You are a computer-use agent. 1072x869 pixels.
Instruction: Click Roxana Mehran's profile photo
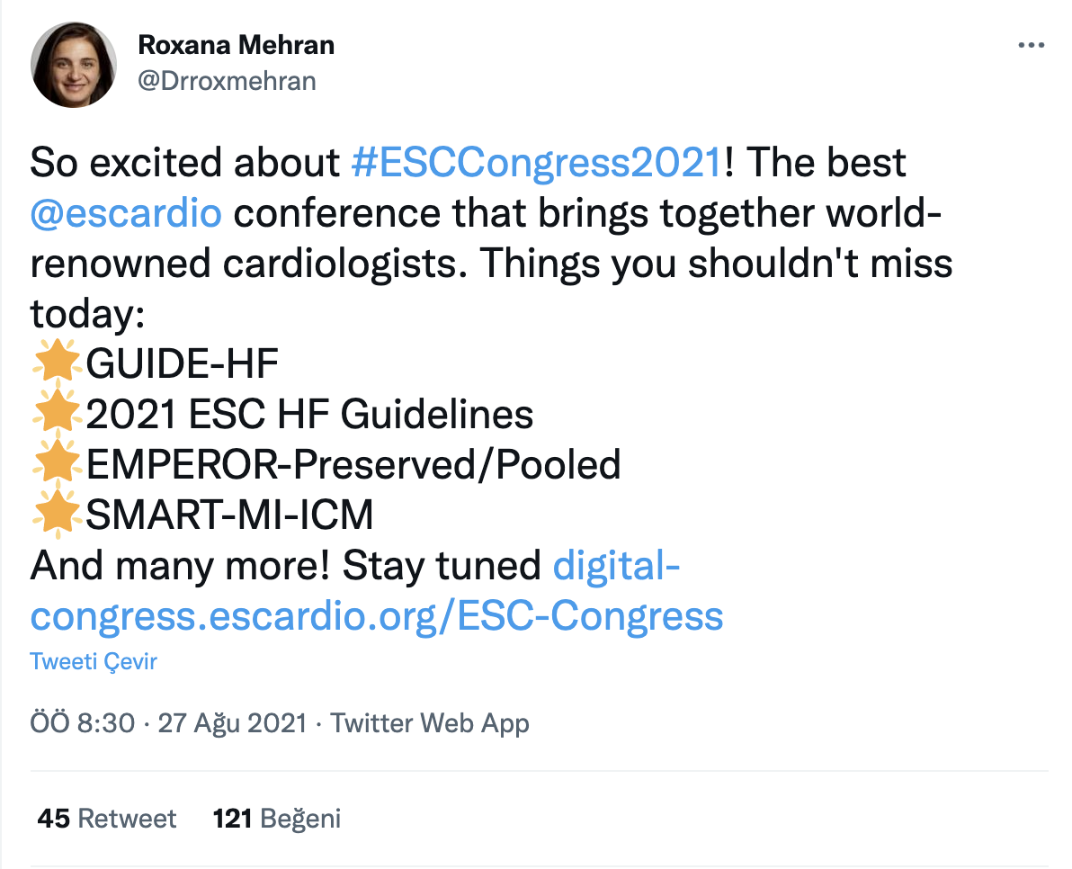pyautogui.click(x=74, y=65)
